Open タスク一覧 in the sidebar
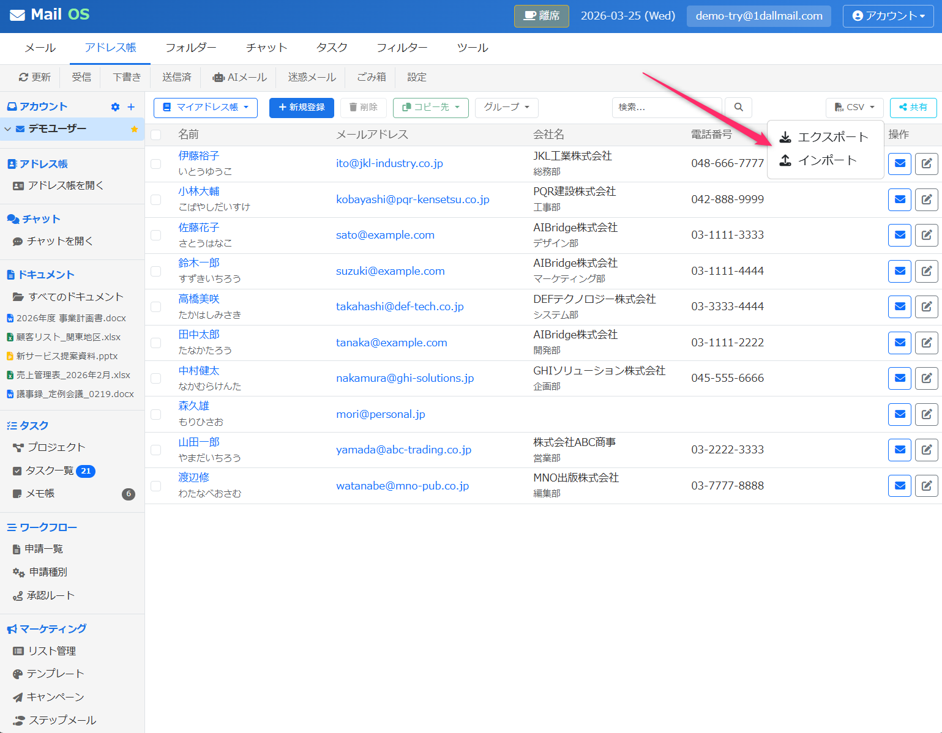Image resolution: width=942 pixels, height=733 pixels. click(50, 471)
